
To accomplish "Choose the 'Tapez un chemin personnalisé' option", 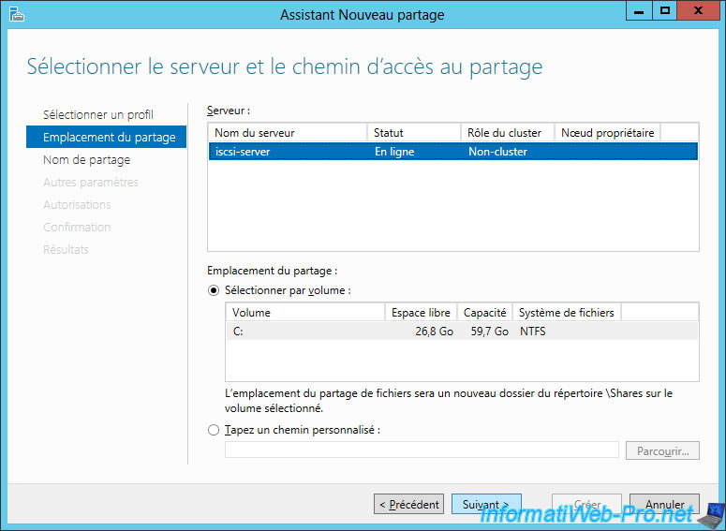I will (213, 430).
